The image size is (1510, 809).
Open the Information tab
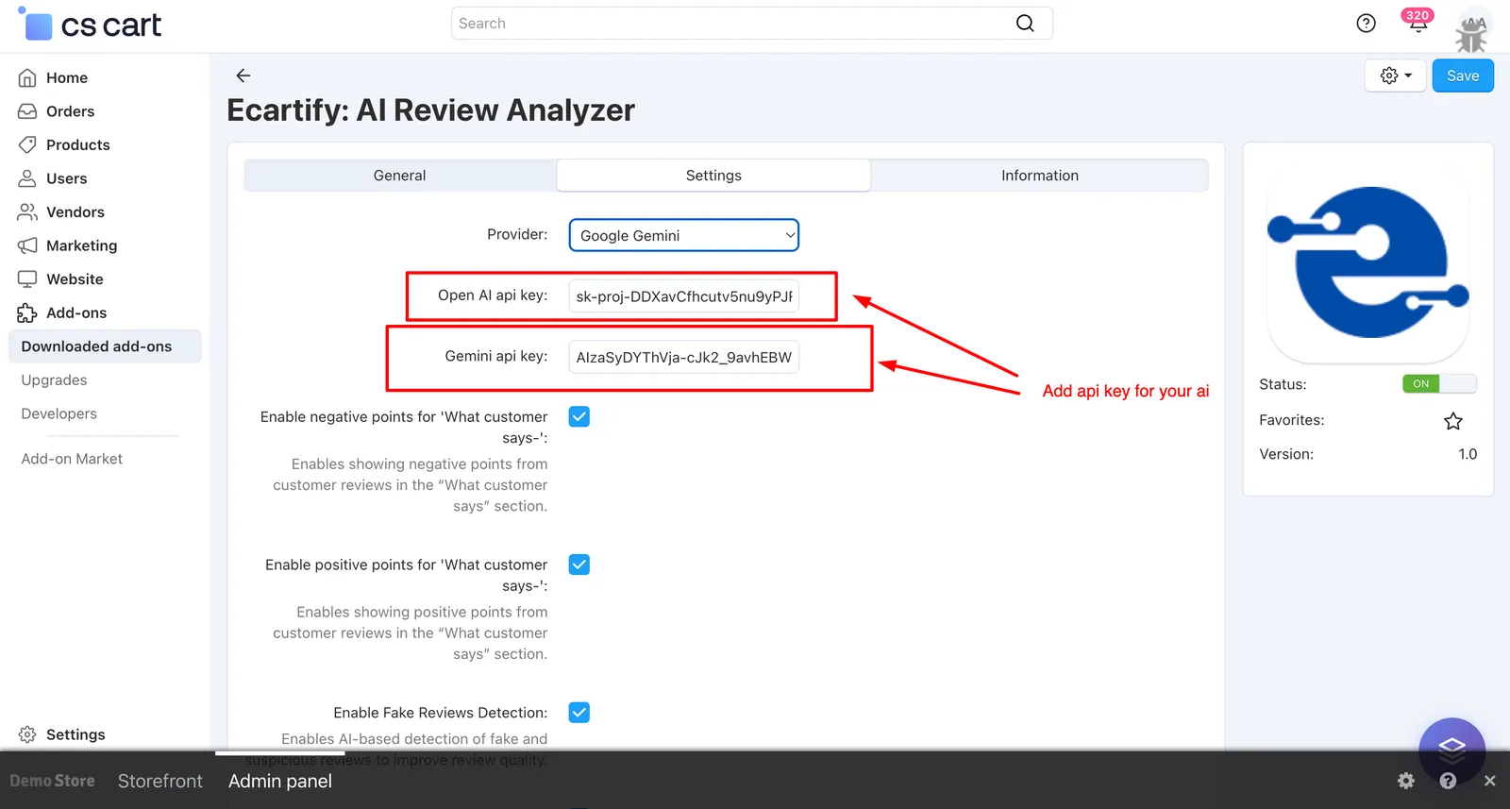click(1039, 176)
